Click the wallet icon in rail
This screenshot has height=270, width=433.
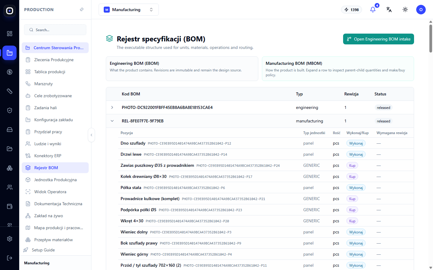pyautogui.click(x=10, y=206)
